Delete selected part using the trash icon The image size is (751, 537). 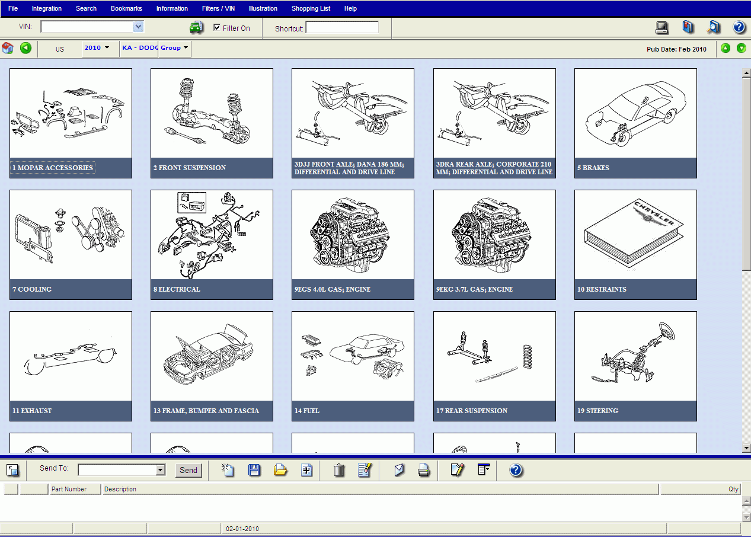point(338,470)
